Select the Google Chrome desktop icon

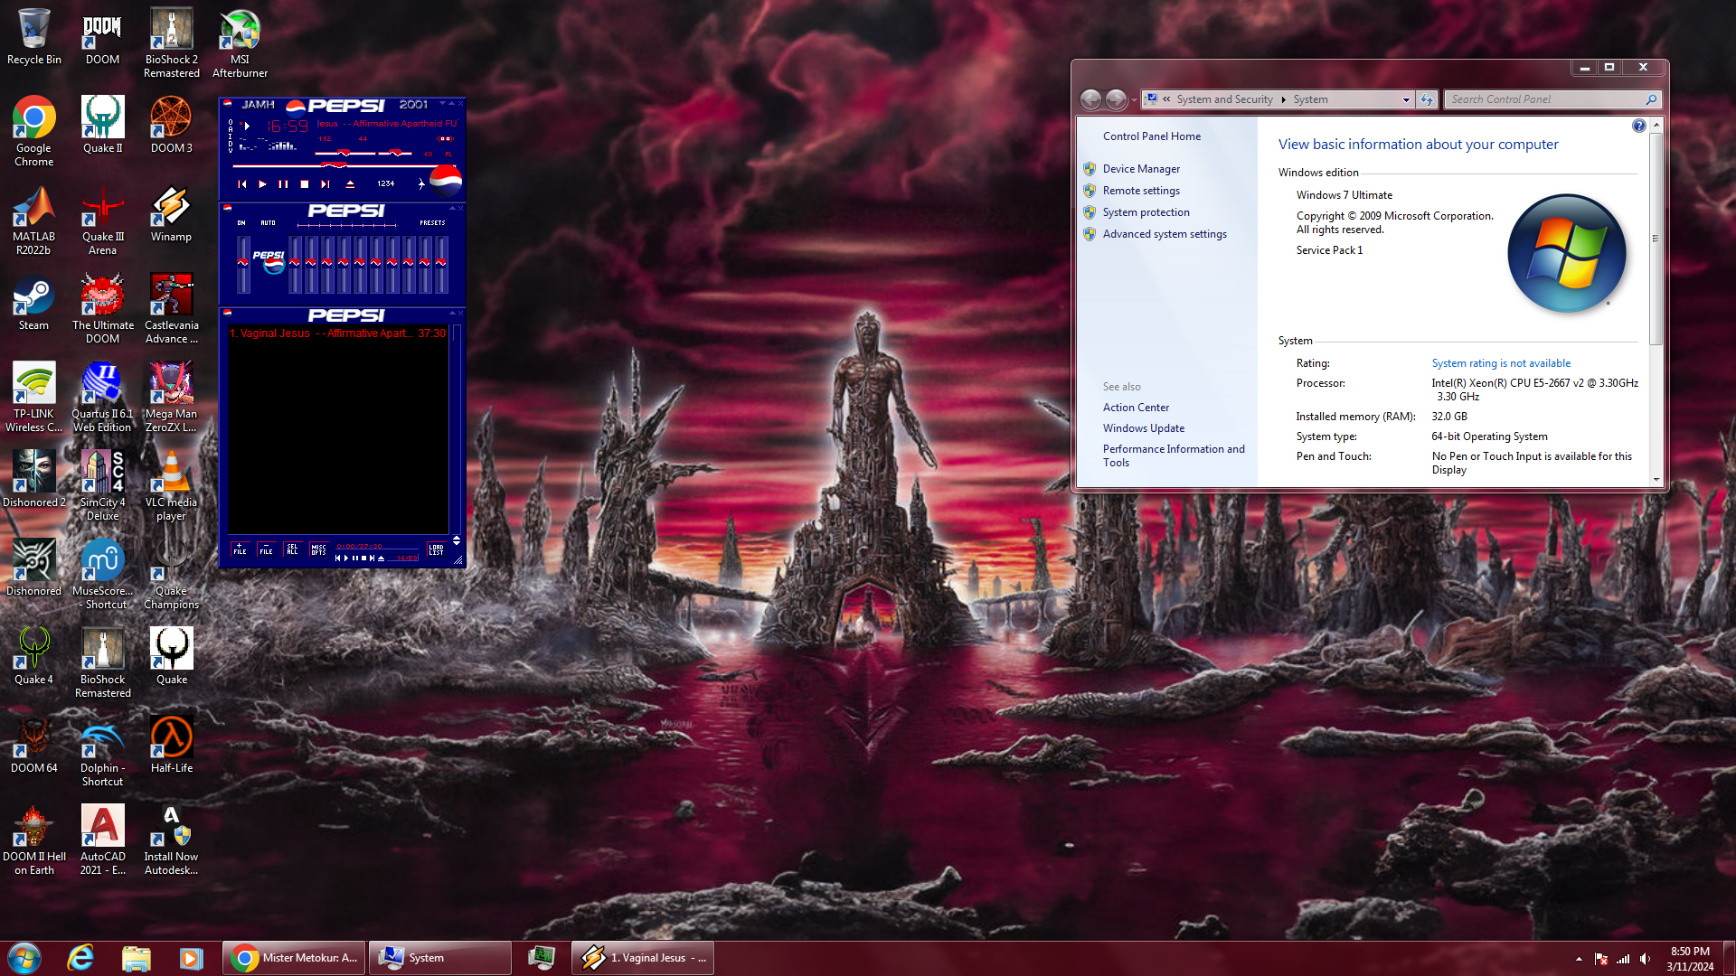coord(33,132)
